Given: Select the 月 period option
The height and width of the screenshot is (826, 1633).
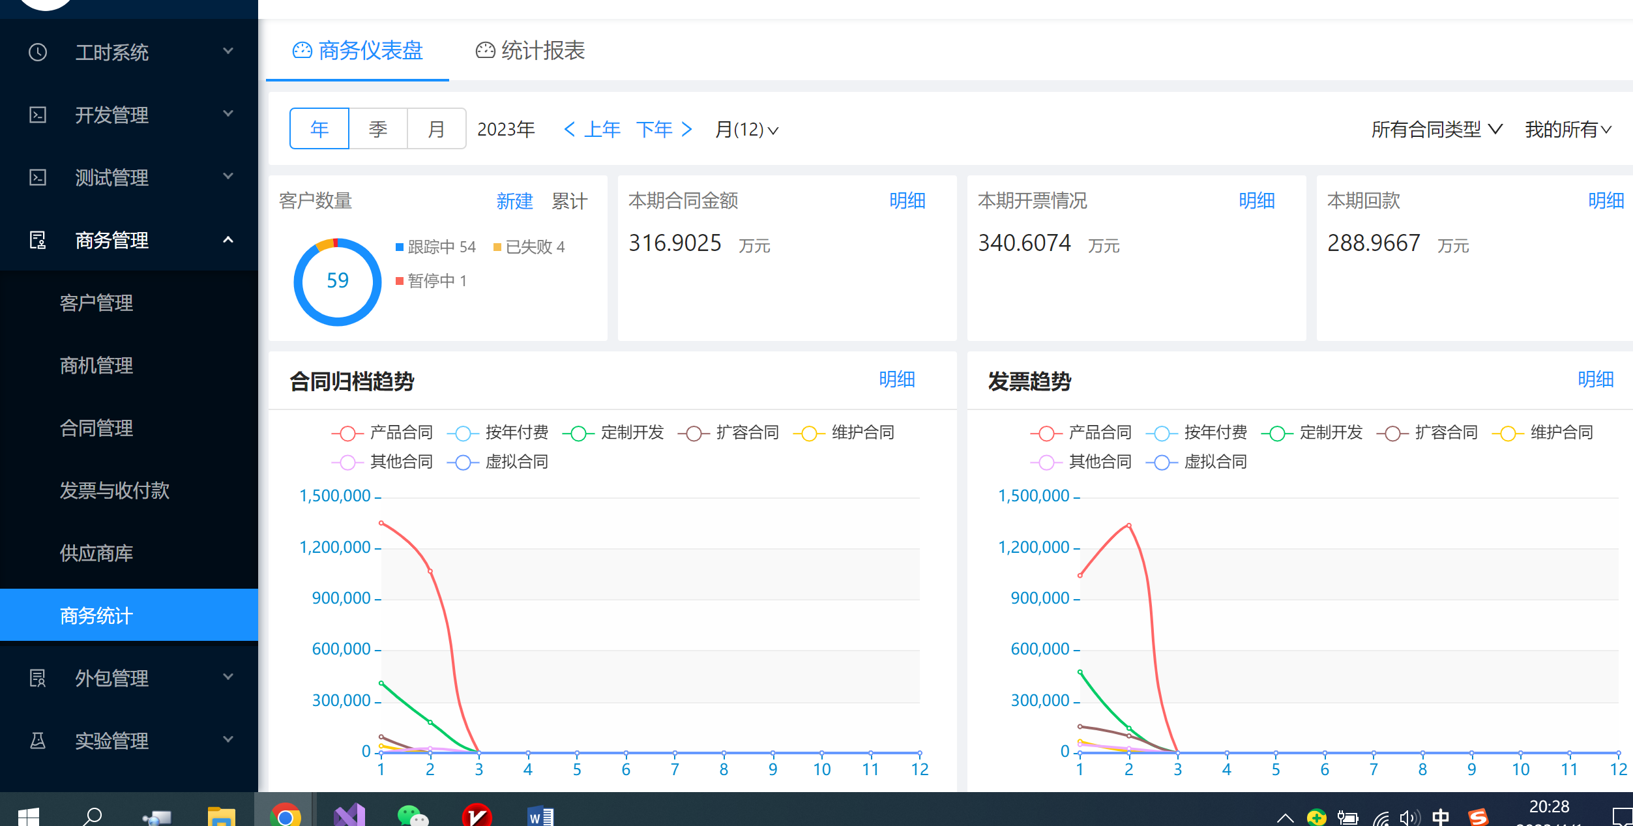Looking at the screenshot, I should coord(437,129).
